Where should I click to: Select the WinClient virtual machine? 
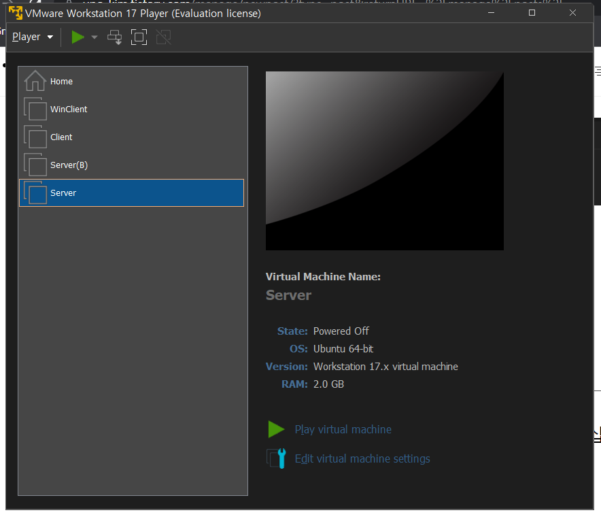pos(131,110)
